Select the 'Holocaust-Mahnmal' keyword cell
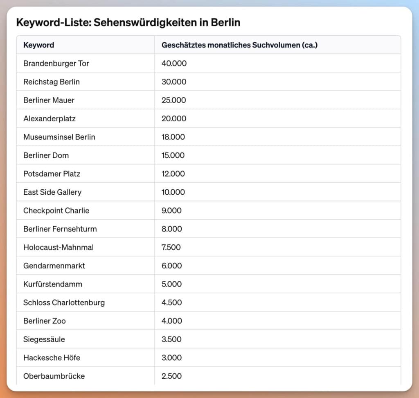Image resolution: width=419 pixels, height=398 pixels. (59, 248)
